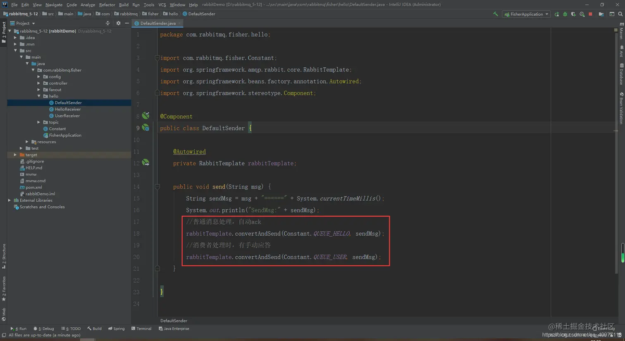Open the Java Enterprise tool window
This screenshot has height=341, width=625.
(174, 329)
